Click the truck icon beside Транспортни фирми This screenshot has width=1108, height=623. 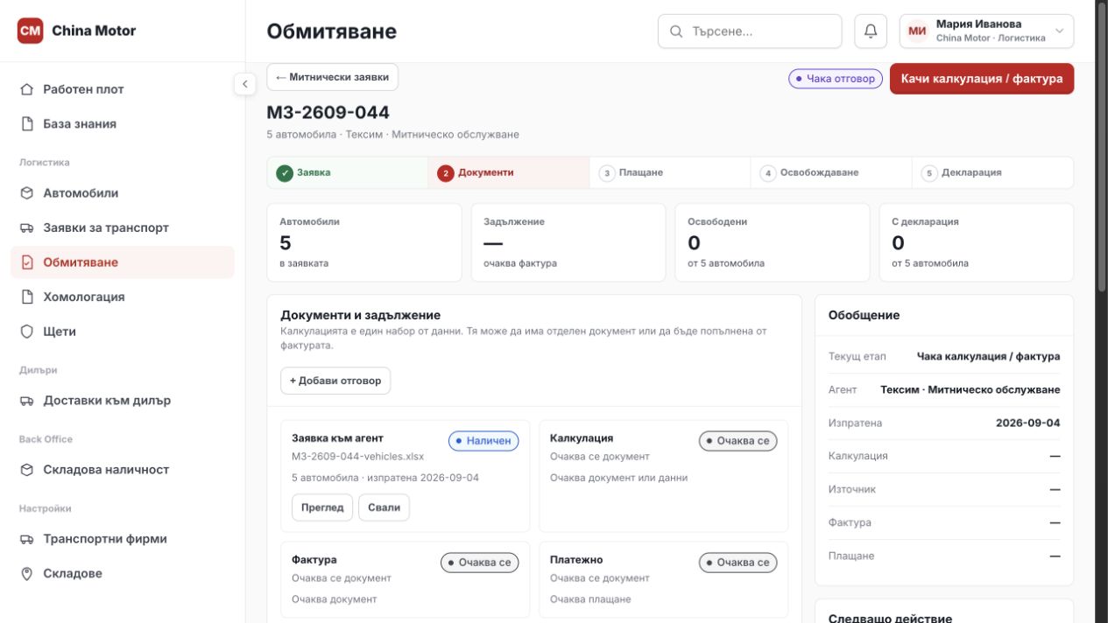point(27,539)
